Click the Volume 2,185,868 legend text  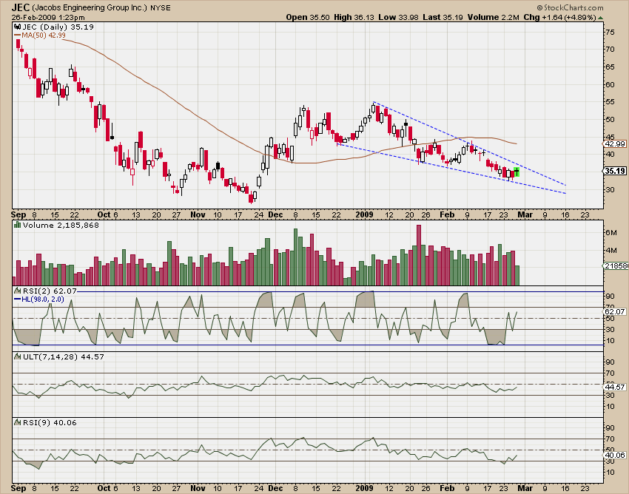[61, 226]
